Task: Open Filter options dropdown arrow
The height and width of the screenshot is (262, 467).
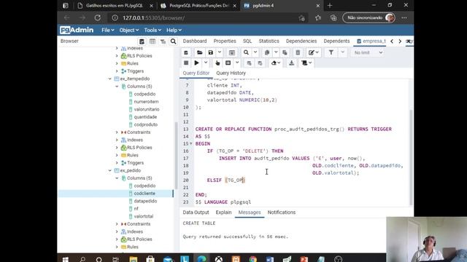Action: click(x=342, y=52)
